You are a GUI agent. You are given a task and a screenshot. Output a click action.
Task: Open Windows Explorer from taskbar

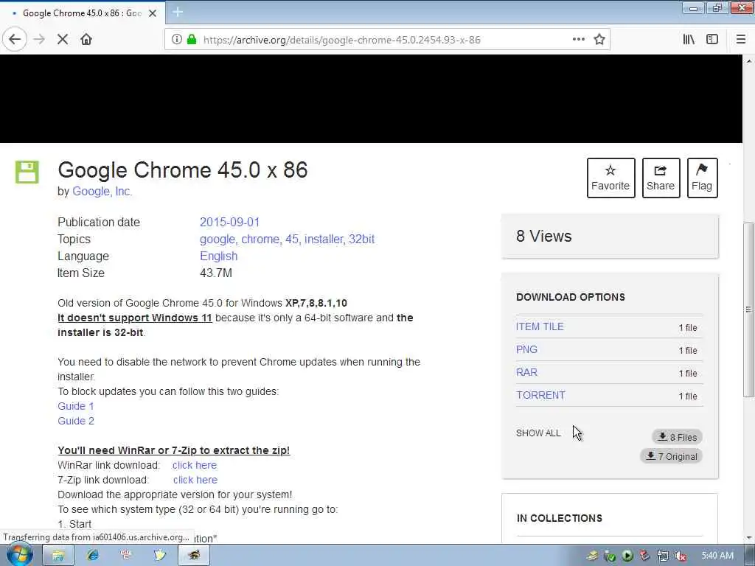[x=58, y=556]
